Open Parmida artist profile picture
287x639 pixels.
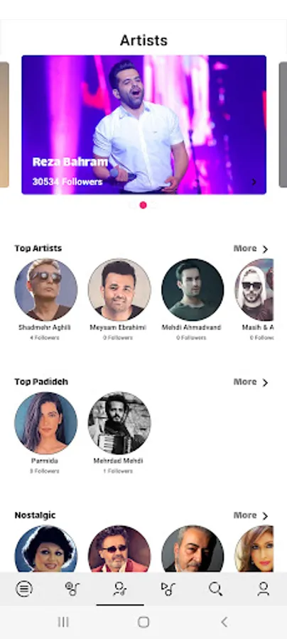point(45,423)
